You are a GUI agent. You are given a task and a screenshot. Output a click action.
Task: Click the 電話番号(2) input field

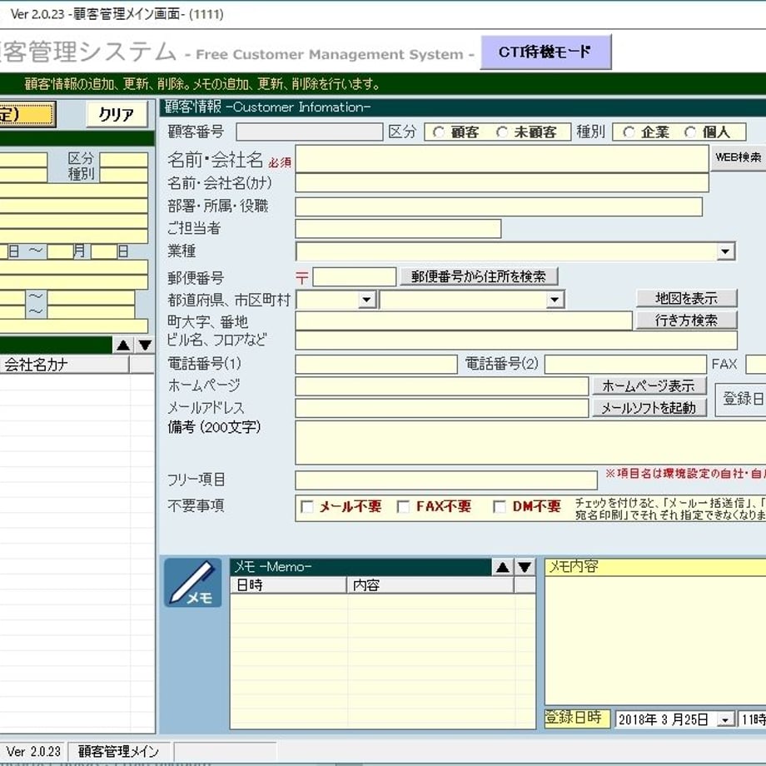pyautogui.click(x=626, y=365)
